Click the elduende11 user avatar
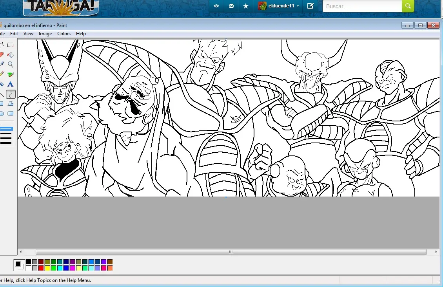The image size is (443, 287). (262, 6)
